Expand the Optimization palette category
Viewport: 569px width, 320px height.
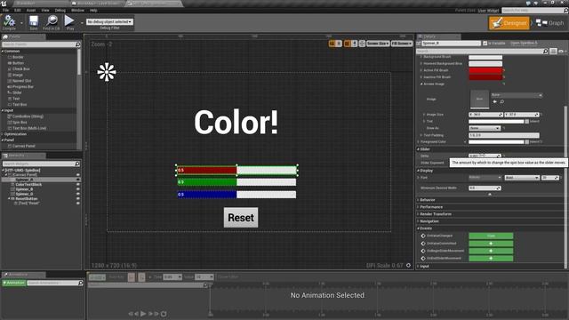pyautogui.click(x=3, y=134)
